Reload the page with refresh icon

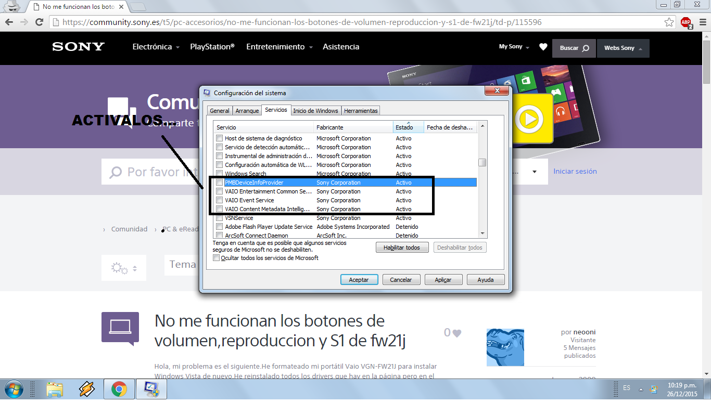[x=39, y=22]
